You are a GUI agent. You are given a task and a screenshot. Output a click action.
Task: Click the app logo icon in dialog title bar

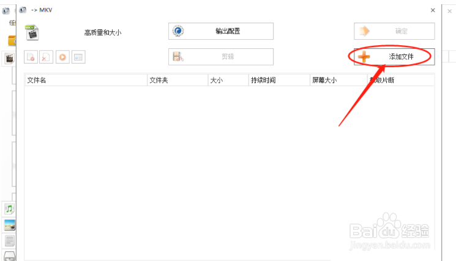pyautogui.click(x=23, y=10)
